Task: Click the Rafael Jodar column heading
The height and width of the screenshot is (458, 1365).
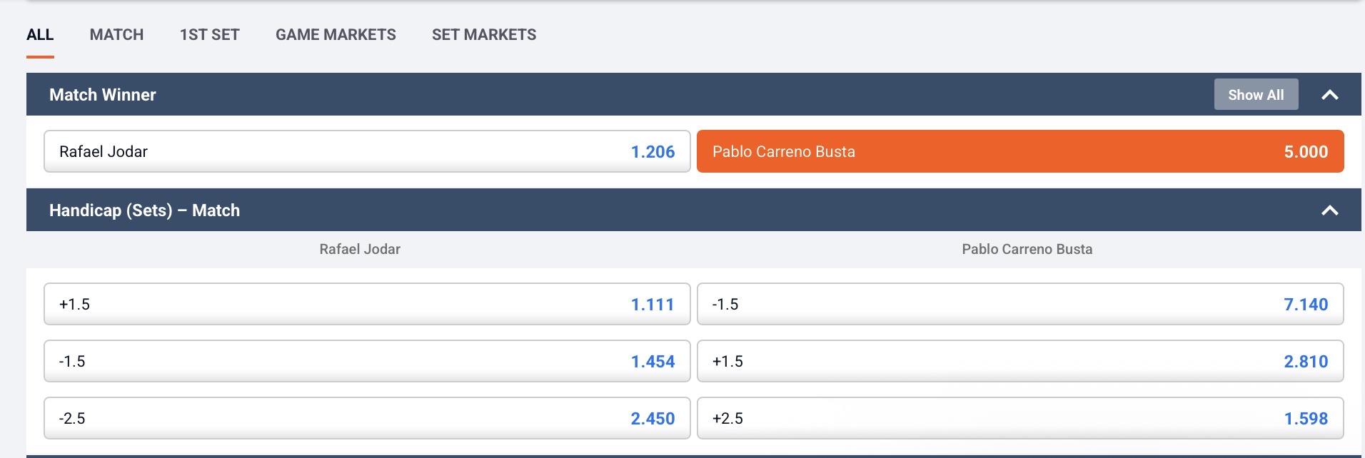Action: click(360, 249)
